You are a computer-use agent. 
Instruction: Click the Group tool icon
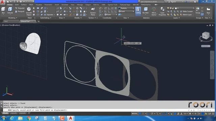(198, 10)
